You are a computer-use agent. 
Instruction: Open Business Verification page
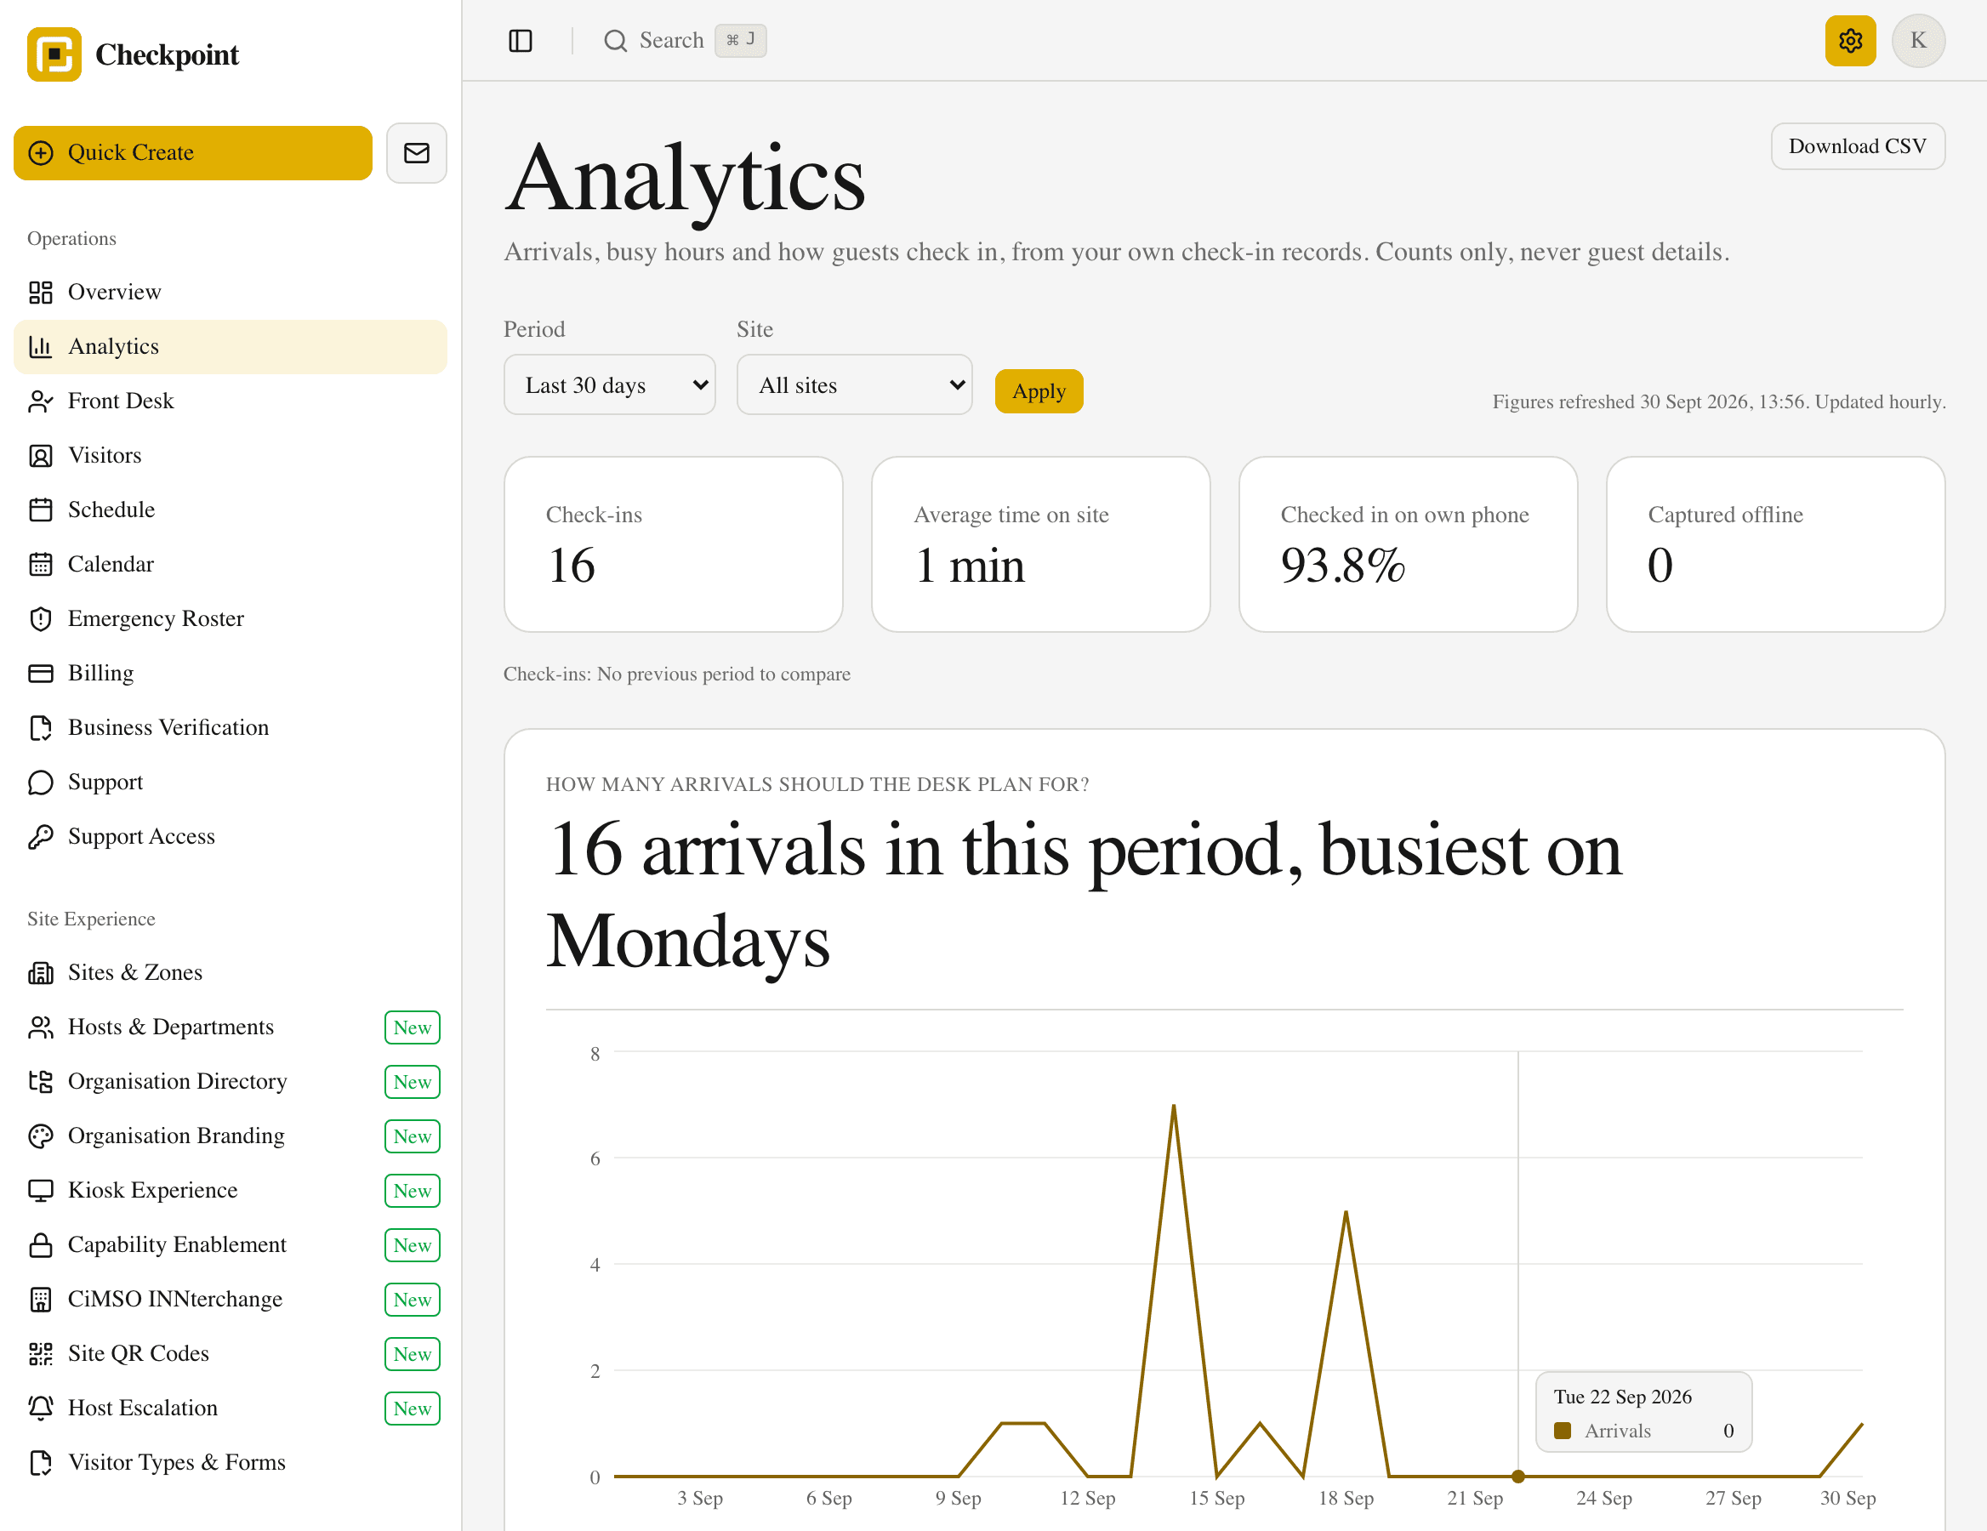coord(231,728)
